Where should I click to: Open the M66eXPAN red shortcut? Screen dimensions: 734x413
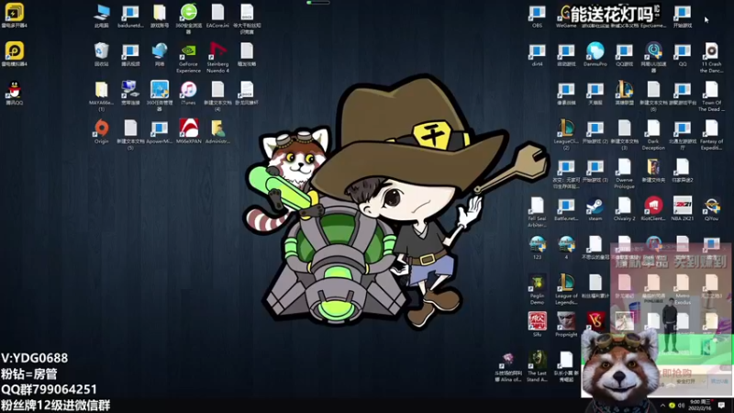pos(189,131)
